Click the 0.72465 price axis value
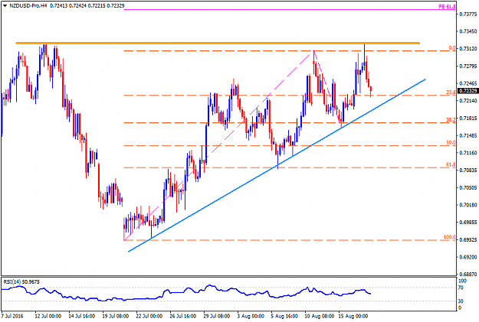This screenshot has height=322, width=479. [x=468, y=83]
